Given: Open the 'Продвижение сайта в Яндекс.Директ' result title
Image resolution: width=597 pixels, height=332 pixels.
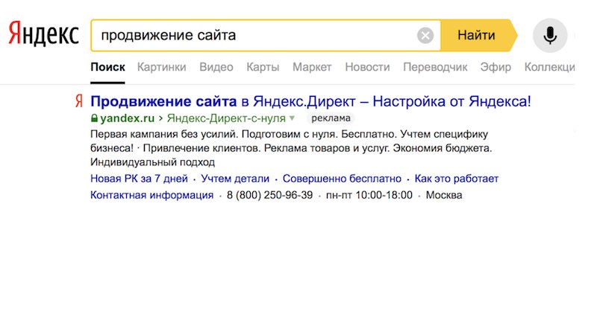Looking at the screenshot, I should (310, 101).
